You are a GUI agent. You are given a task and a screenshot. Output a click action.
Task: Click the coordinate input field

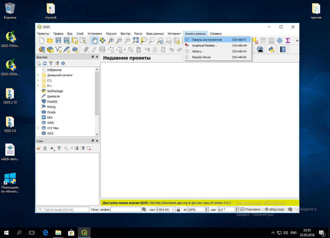(126, 209)
